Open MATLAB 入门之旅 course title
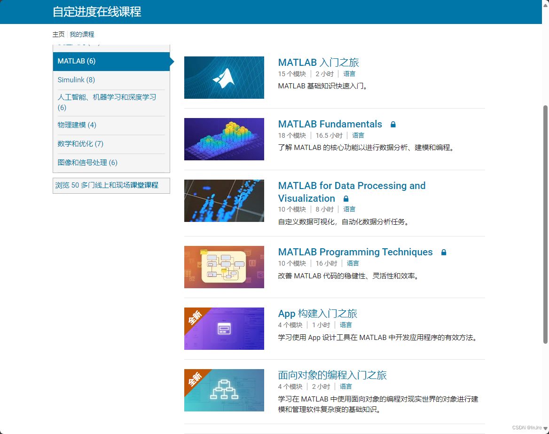 318,63
